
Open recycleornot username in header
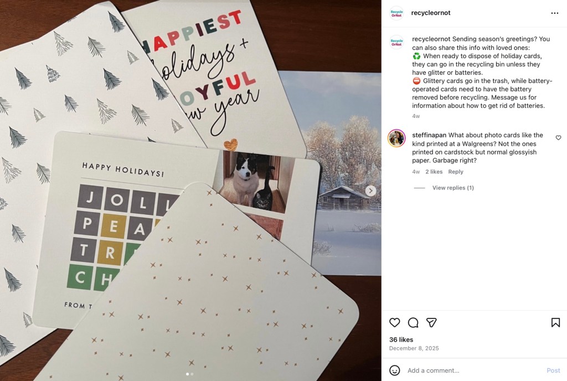coord(431,13)
